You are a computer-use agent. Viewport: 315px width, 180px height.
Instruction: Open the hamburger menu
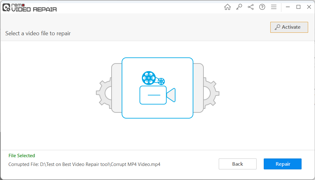tap(274, 7)
